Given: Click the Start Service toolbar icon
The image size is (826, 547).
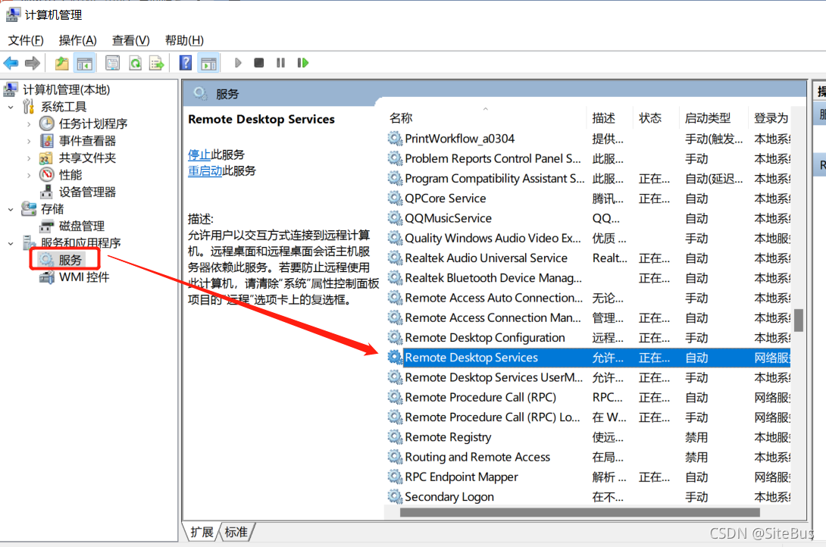Looking at the screenshot, I should pos(238,63).
